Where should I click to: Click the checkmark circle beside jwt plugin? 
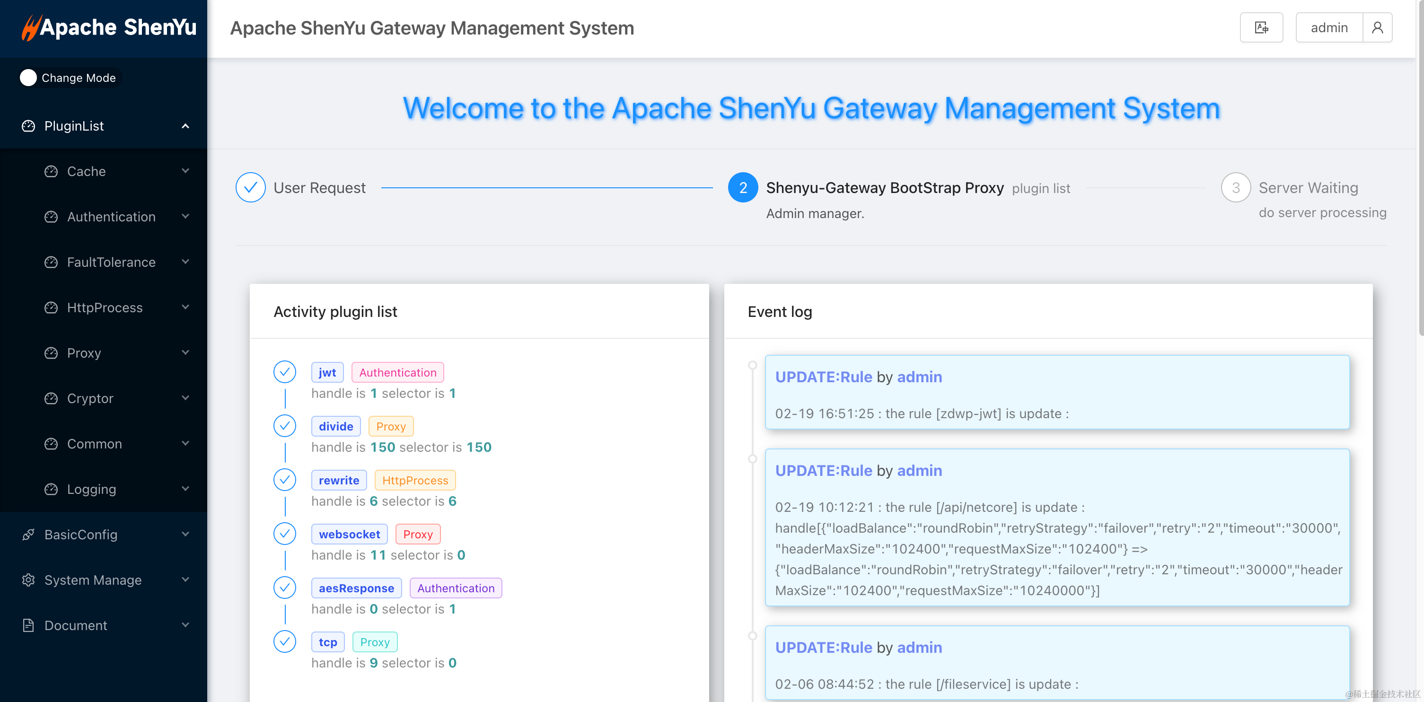point(285,372)
